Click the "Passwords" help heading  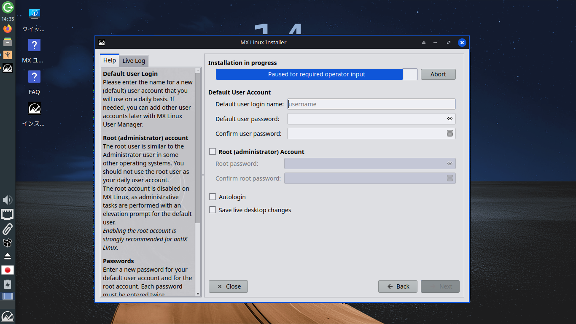[118, 261]
